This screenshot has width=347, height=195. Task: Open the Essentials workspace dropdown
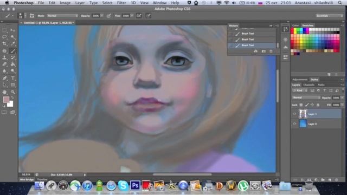pos(329,16)
